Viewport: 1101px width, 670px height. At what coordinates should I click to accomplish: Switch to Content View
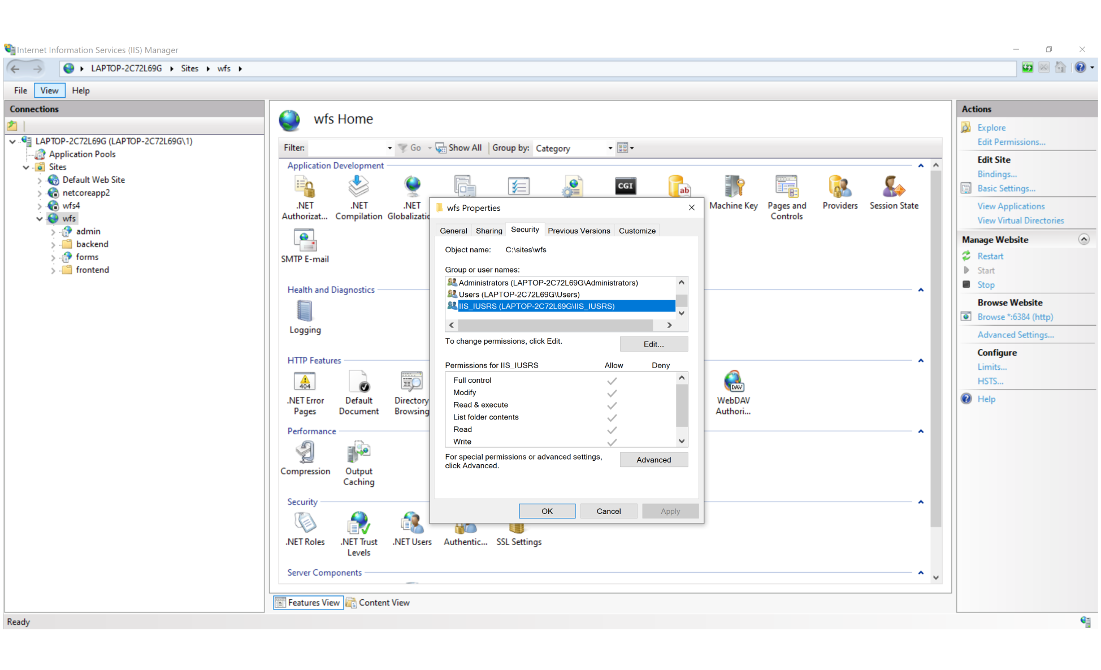[x=378, y=603]
